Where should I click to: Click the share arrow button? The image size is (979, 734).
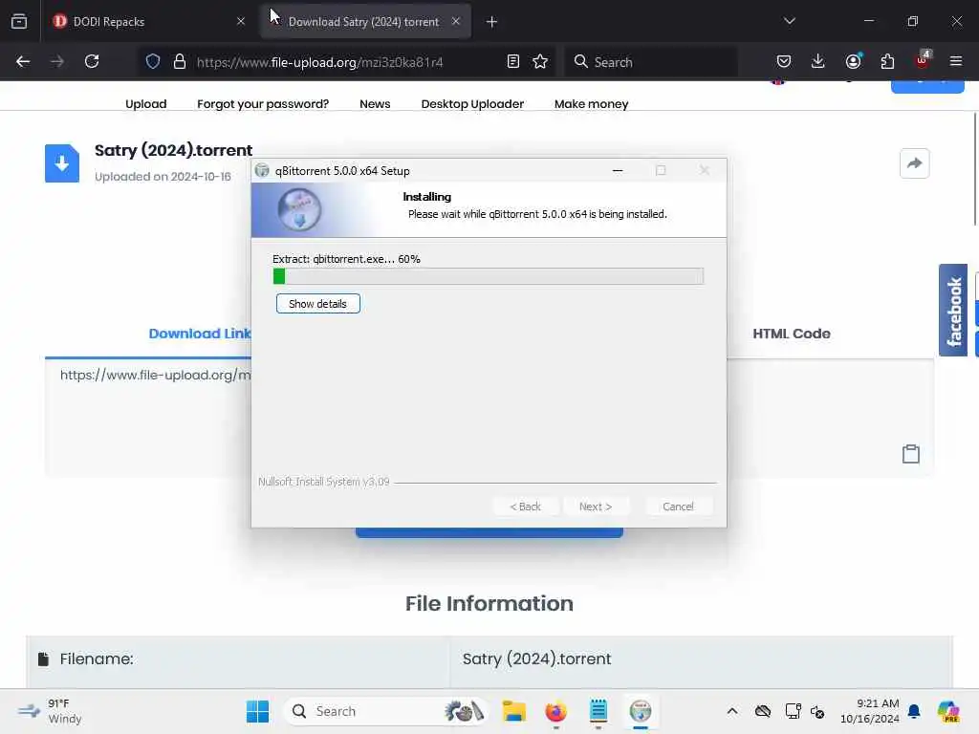point(915,163)
